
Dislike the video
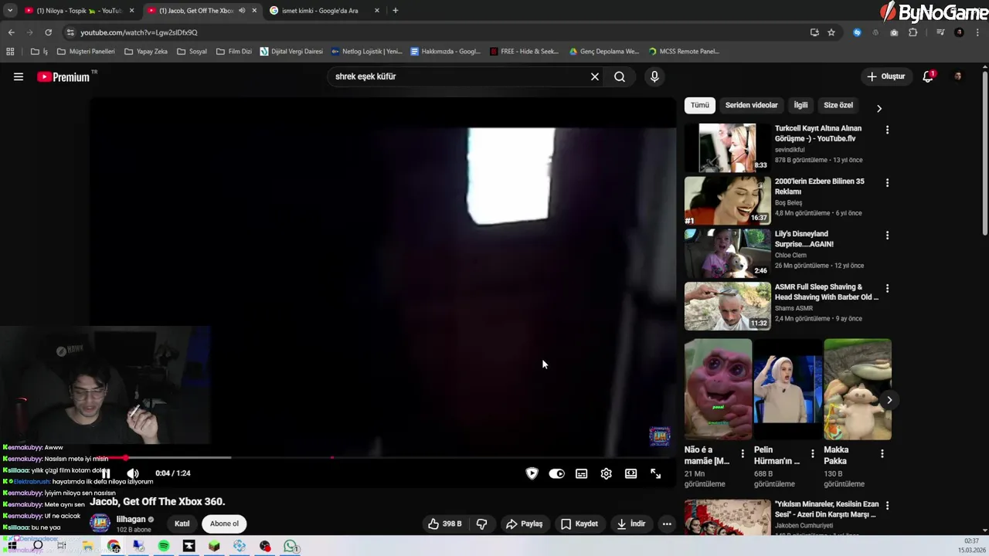click(481, 524)
